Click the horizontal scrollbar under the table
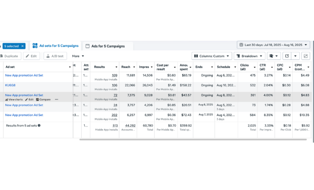This screenshot has width=314, height=190. pos(193,139)
